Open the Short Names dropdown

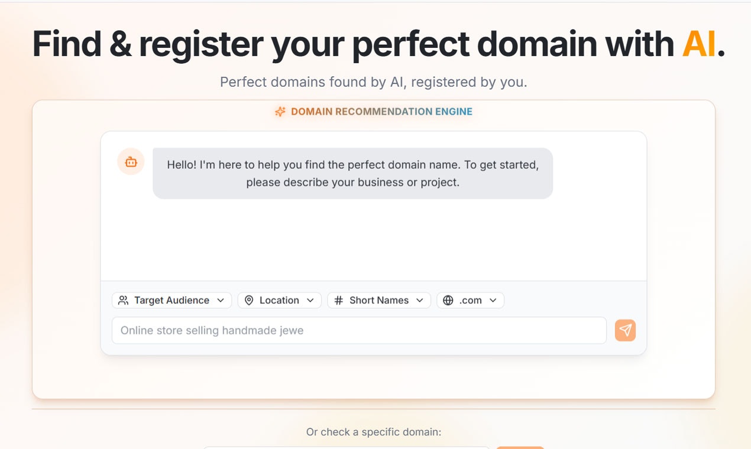click(378, 300)
